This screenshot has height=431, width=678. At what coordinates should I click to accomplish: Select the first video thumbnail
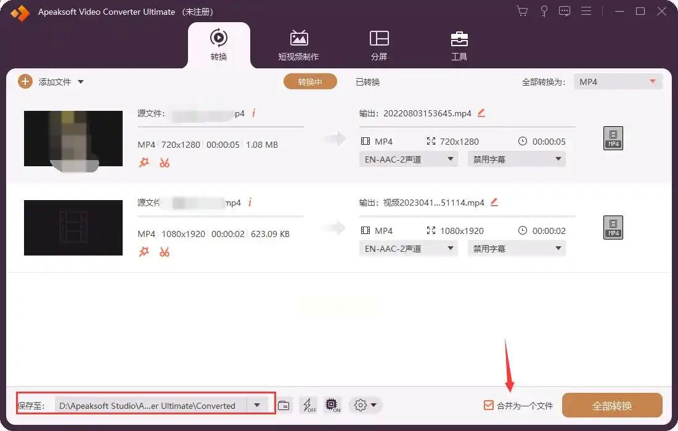[73, 139]
